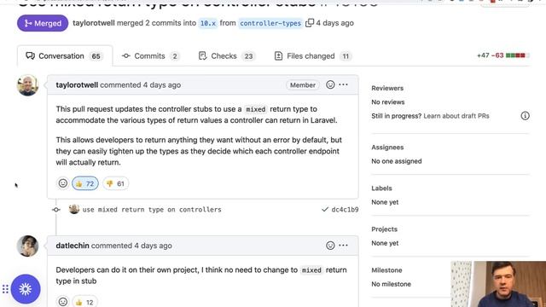Click the 'No milestone' text
This screenshot has height=307, width=546.
tap(391, 284)
